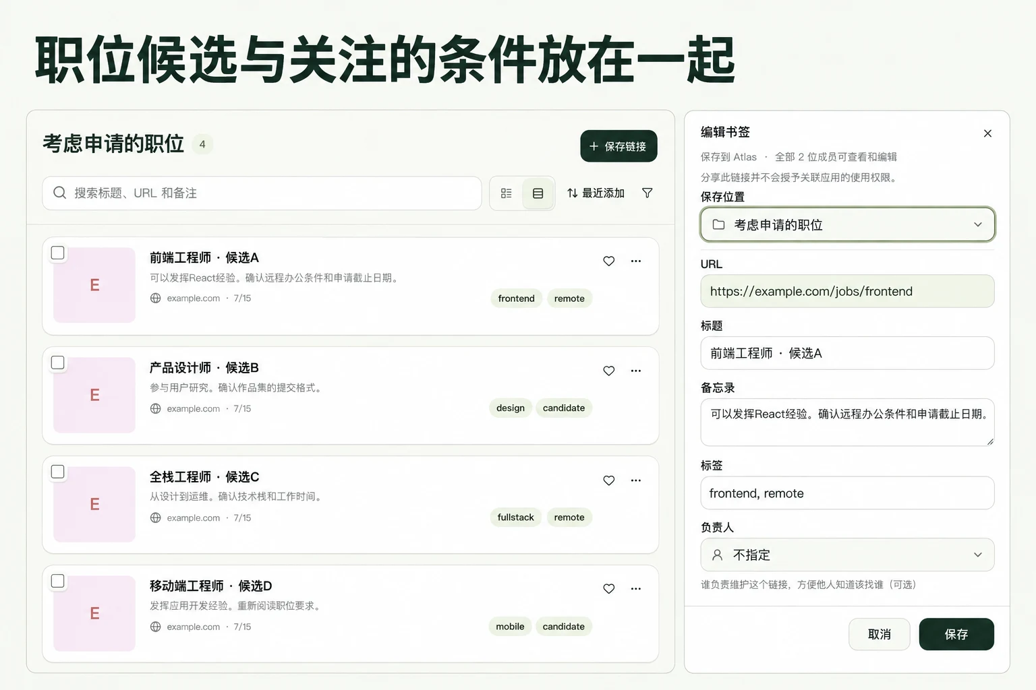Edit the 备忘录 notes textarea
This screenshot has width=1036, height=690.
[x=847, y=422]
